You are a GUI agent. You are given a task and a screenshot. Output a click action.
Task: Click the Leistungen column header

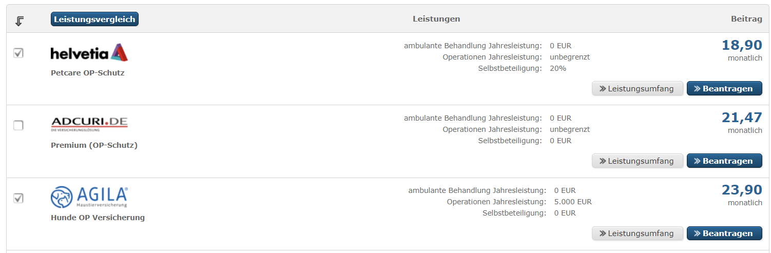click(436, 19)
